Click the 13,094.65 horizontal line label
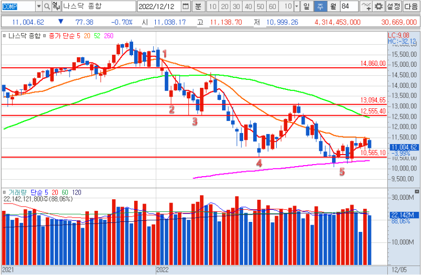The height and width of the screenshot is (275, 421). pyautogui.click(x=373, y=100)
